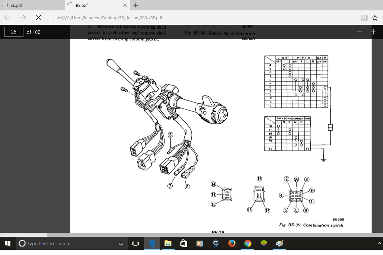383x255 pixels.
Task: Click the BE995 figure code
Action: 338,219
